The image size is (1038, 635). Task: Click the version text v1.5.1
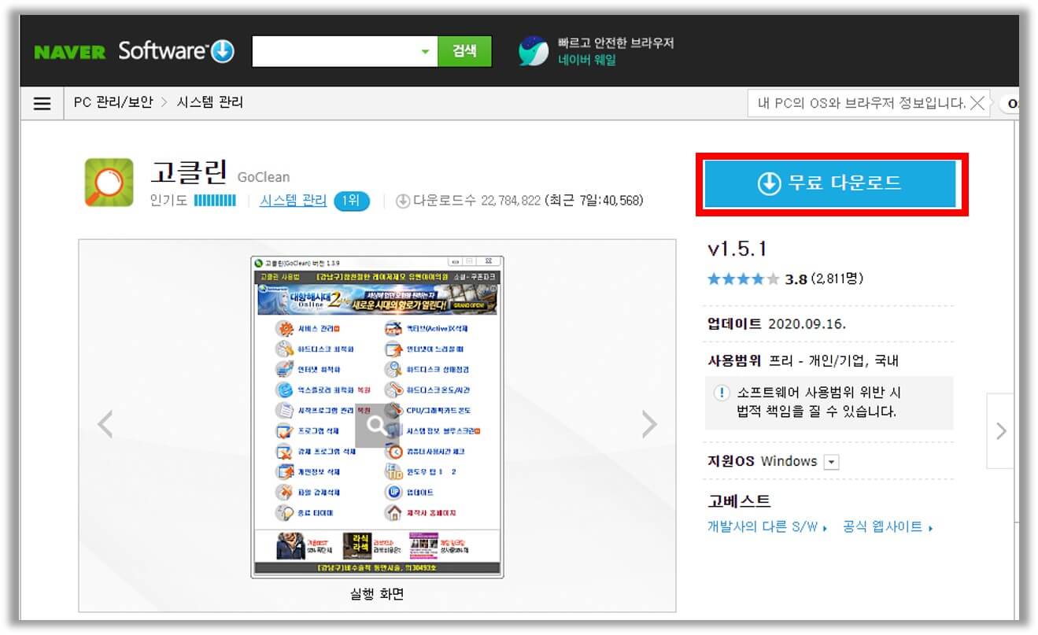737,249
